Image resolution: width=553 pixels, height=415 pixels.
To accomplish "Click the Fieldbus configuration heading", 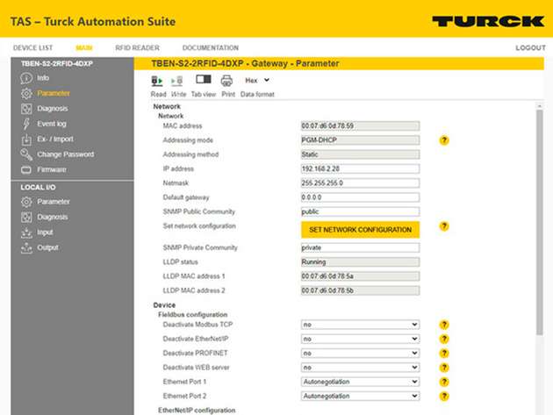I will coord(192,314).
